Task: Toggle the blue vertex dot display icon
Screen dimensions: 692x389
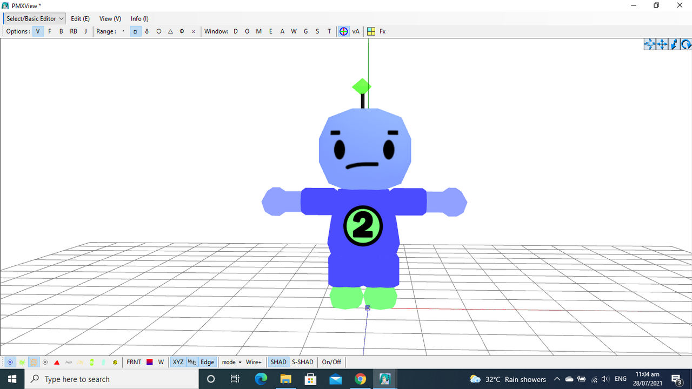Action: (x=10, y=362)
